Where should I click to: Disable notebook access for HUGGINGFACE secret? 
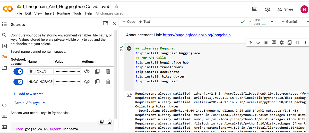tap(18, 82)
